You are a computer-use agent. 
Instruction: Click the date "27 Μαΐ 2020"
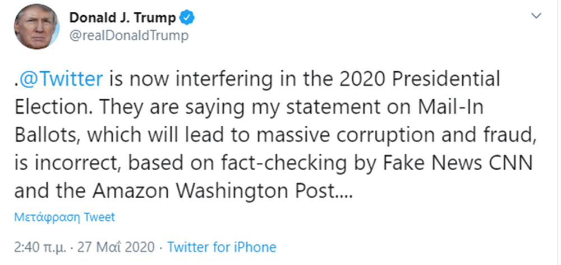click(x=119, y=246)
